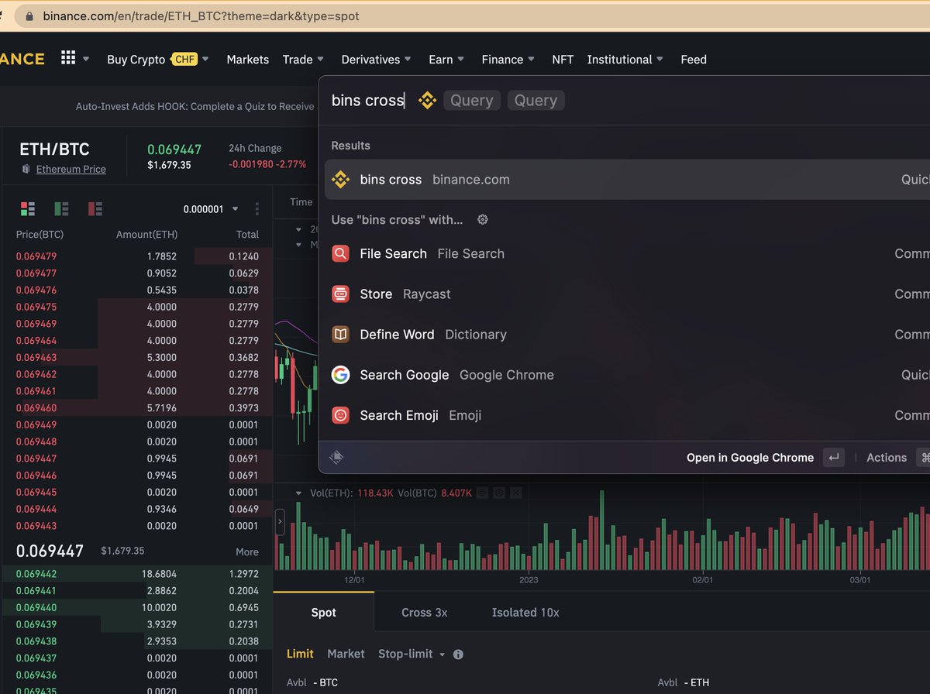Click the second Query placeholder field
This screenshot has height=694, width=930.
click(x=536, y=101)
